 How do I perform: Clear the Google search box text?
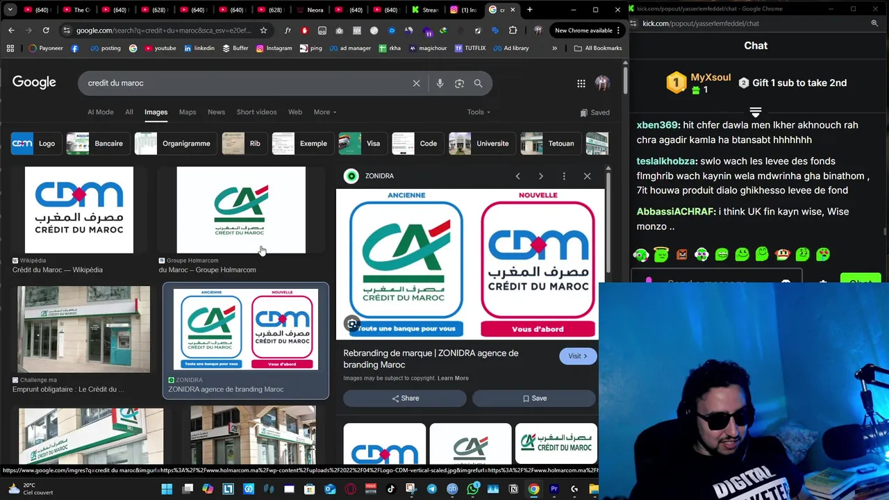coord(416,83)
